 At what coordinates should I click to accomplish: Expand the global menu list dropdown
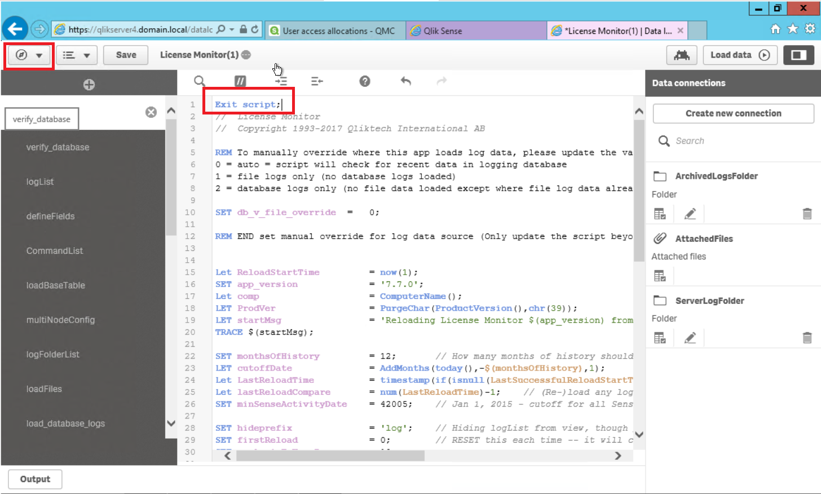pyautogui.click(x=76, y=55)
